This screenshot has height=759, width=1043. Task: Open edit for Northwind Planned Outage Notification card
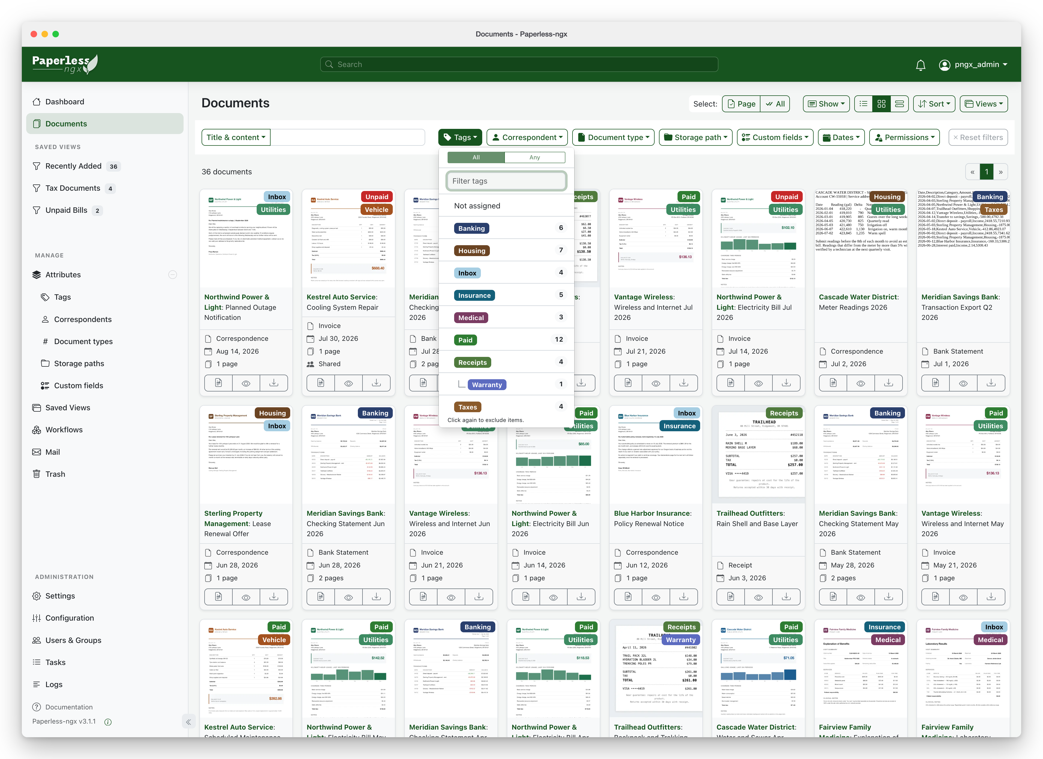click(x=218, y=383)
